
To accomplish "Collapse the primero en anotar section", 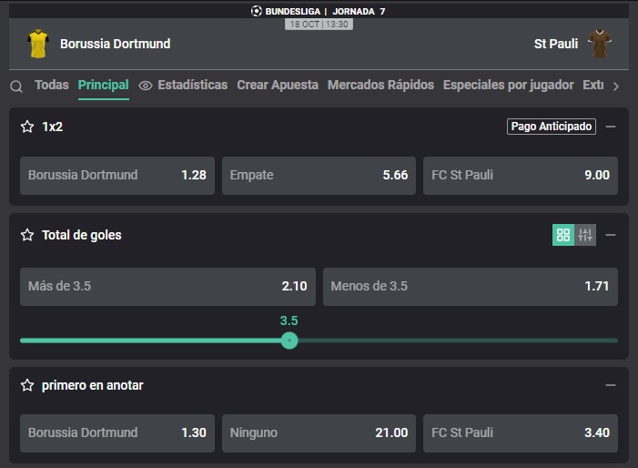I will (x=611, y=385).
